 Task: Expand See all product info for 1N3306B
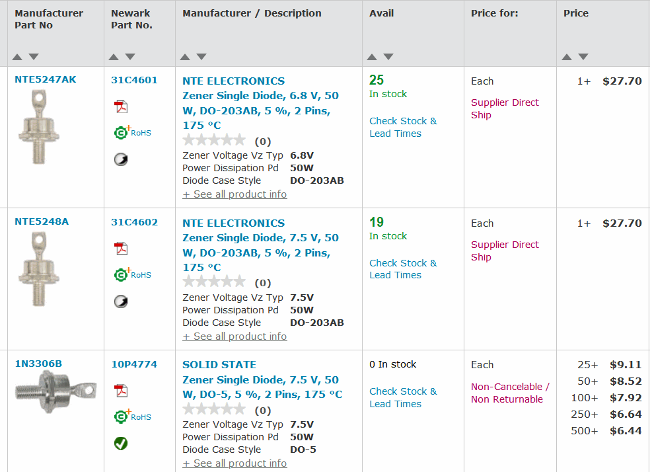[x=235, y=463]
